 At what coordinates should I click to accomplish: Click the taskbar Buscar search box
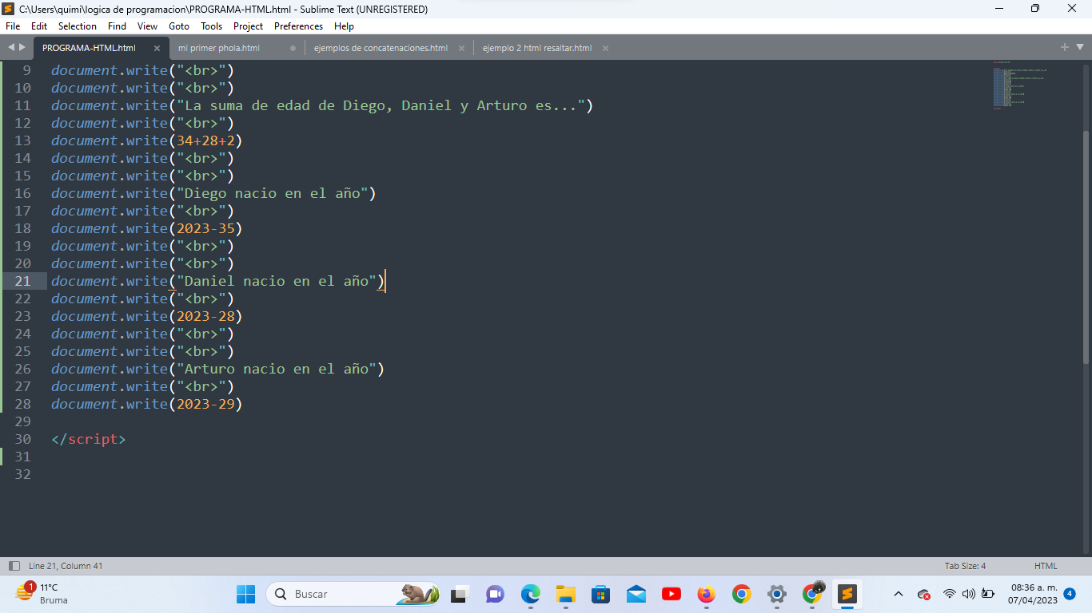tap(353, 594)
